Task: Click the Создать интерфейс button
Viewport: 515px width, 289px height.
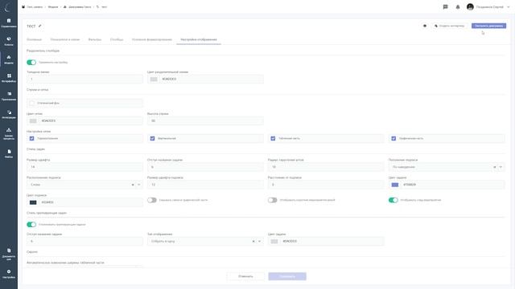Action: point(449,26)
